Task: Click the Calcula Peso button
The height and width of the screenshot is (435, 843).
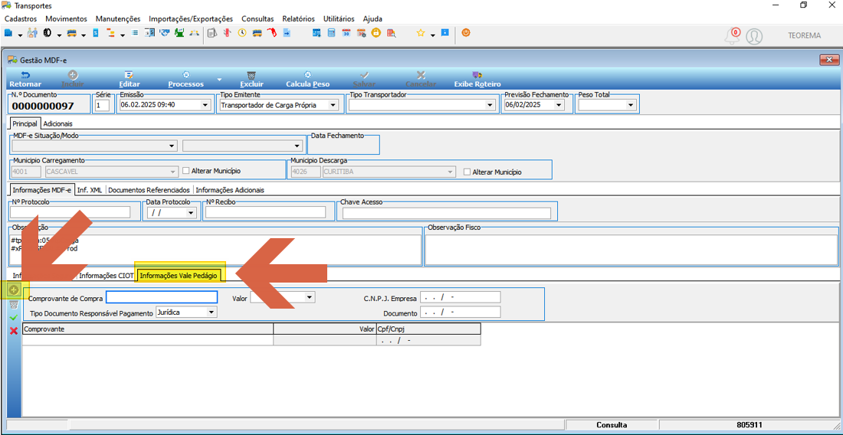Action: point(307,80)
